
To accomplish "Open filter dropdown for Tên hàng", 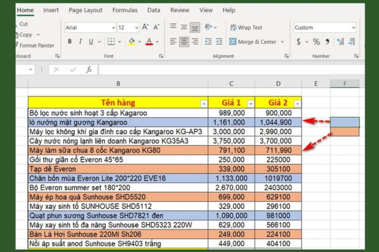I will [x=204, y=104].
